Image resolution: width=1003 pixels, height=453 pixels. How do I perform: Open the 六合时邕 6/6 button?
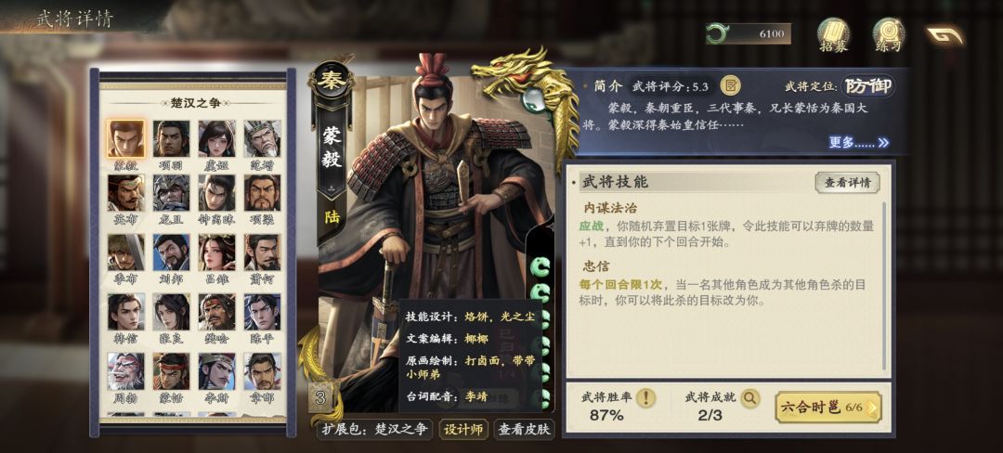click(x=827, y=407)
